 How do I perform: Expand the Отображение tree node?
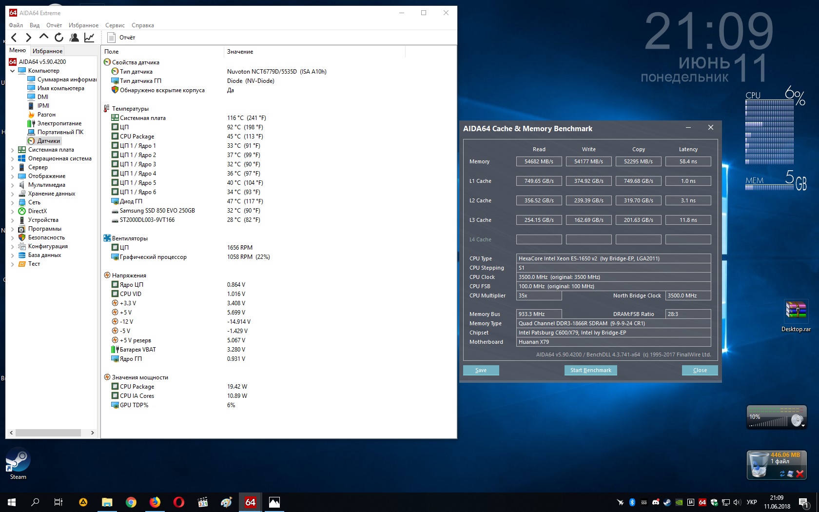pos(12,176)
